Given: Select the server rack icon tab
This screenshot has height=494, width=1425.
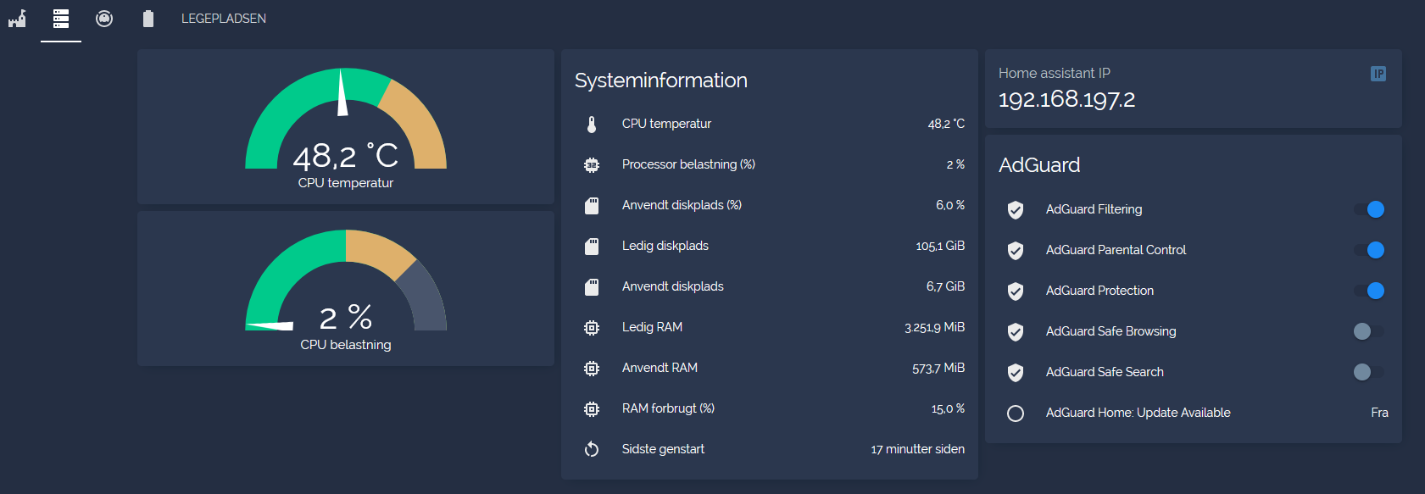Looking at the screenshot, I should point(61,19).
